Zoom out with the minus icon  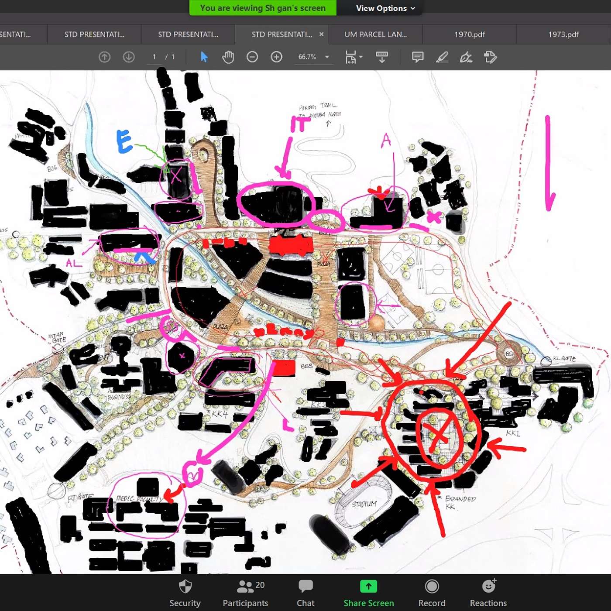[x=252, y=57]
